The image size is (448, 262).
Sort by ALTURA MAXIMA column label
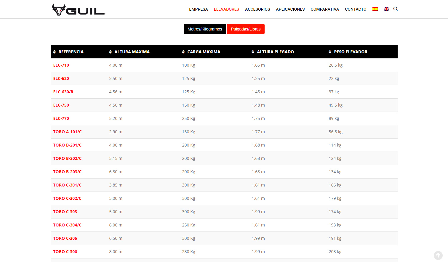click(132, 52)
